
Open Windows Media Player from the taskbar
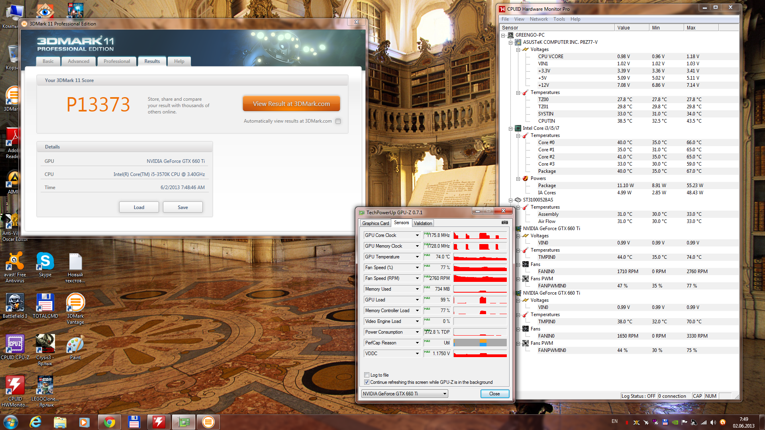click(x=84, y=422)
